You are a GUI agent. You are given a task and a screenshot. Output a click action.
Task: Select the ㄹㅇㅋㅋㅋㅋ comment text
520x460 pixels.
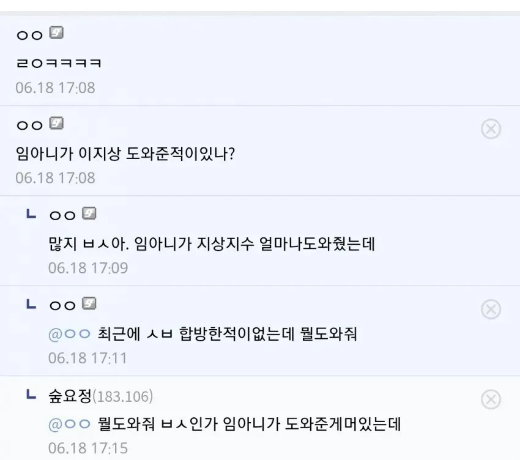[59, 63]
